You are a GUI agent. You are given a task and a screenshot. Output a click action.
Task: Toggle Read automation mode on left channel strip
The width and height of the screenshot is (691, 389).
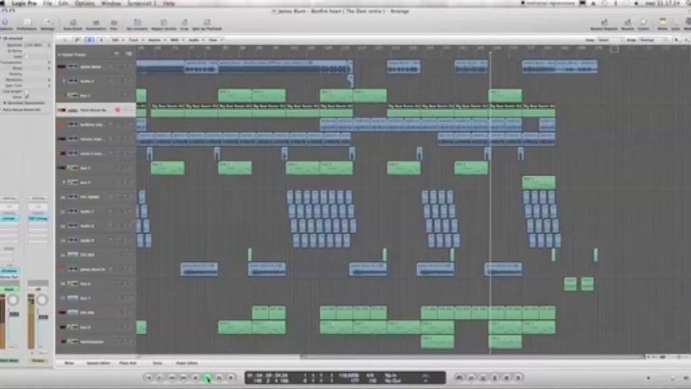pos(9,290)
